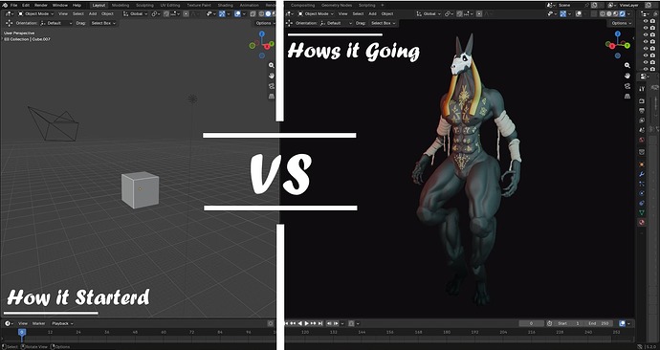Select rendered shading in right viewport
The height and width of the screenshot is (350, 660).
(x=622, y=14)
